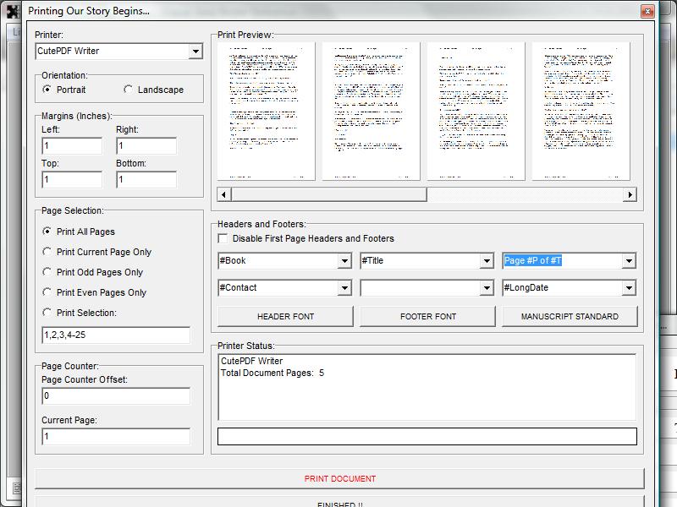Open the CutePDF Writer printer dropdown
The image size is (677, 507).
[195, 52]
